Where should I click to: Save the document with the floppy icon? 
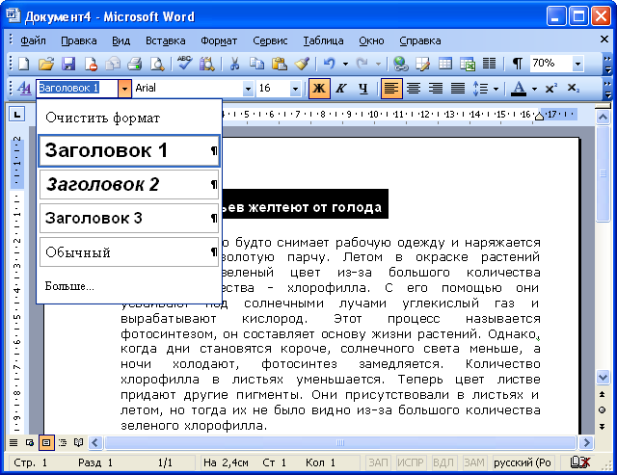pyautogui.click(x=68, y=64)
